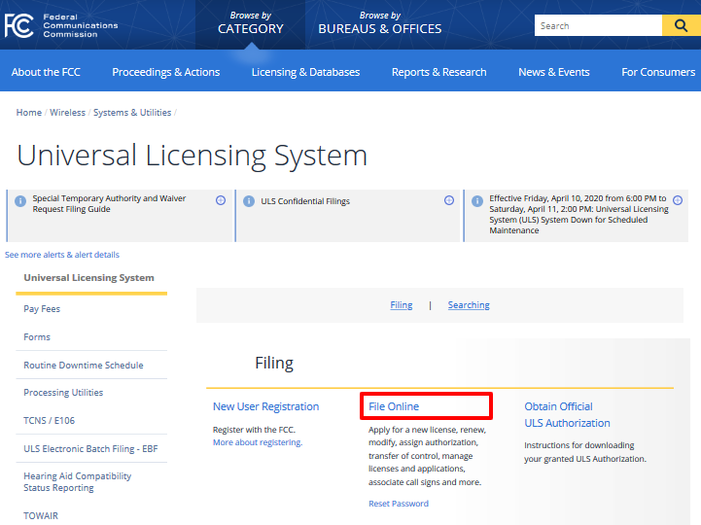Click the Federal Communications Commission header text
Screen dimensions: 701x525
[81, 25]
